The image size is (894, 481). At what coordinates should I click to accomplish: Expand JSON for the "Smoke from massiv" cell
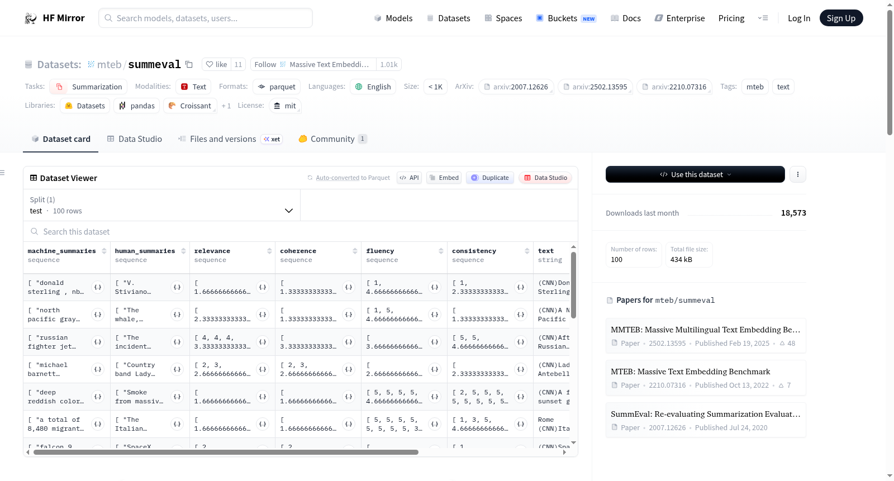(x=177, y=397)
